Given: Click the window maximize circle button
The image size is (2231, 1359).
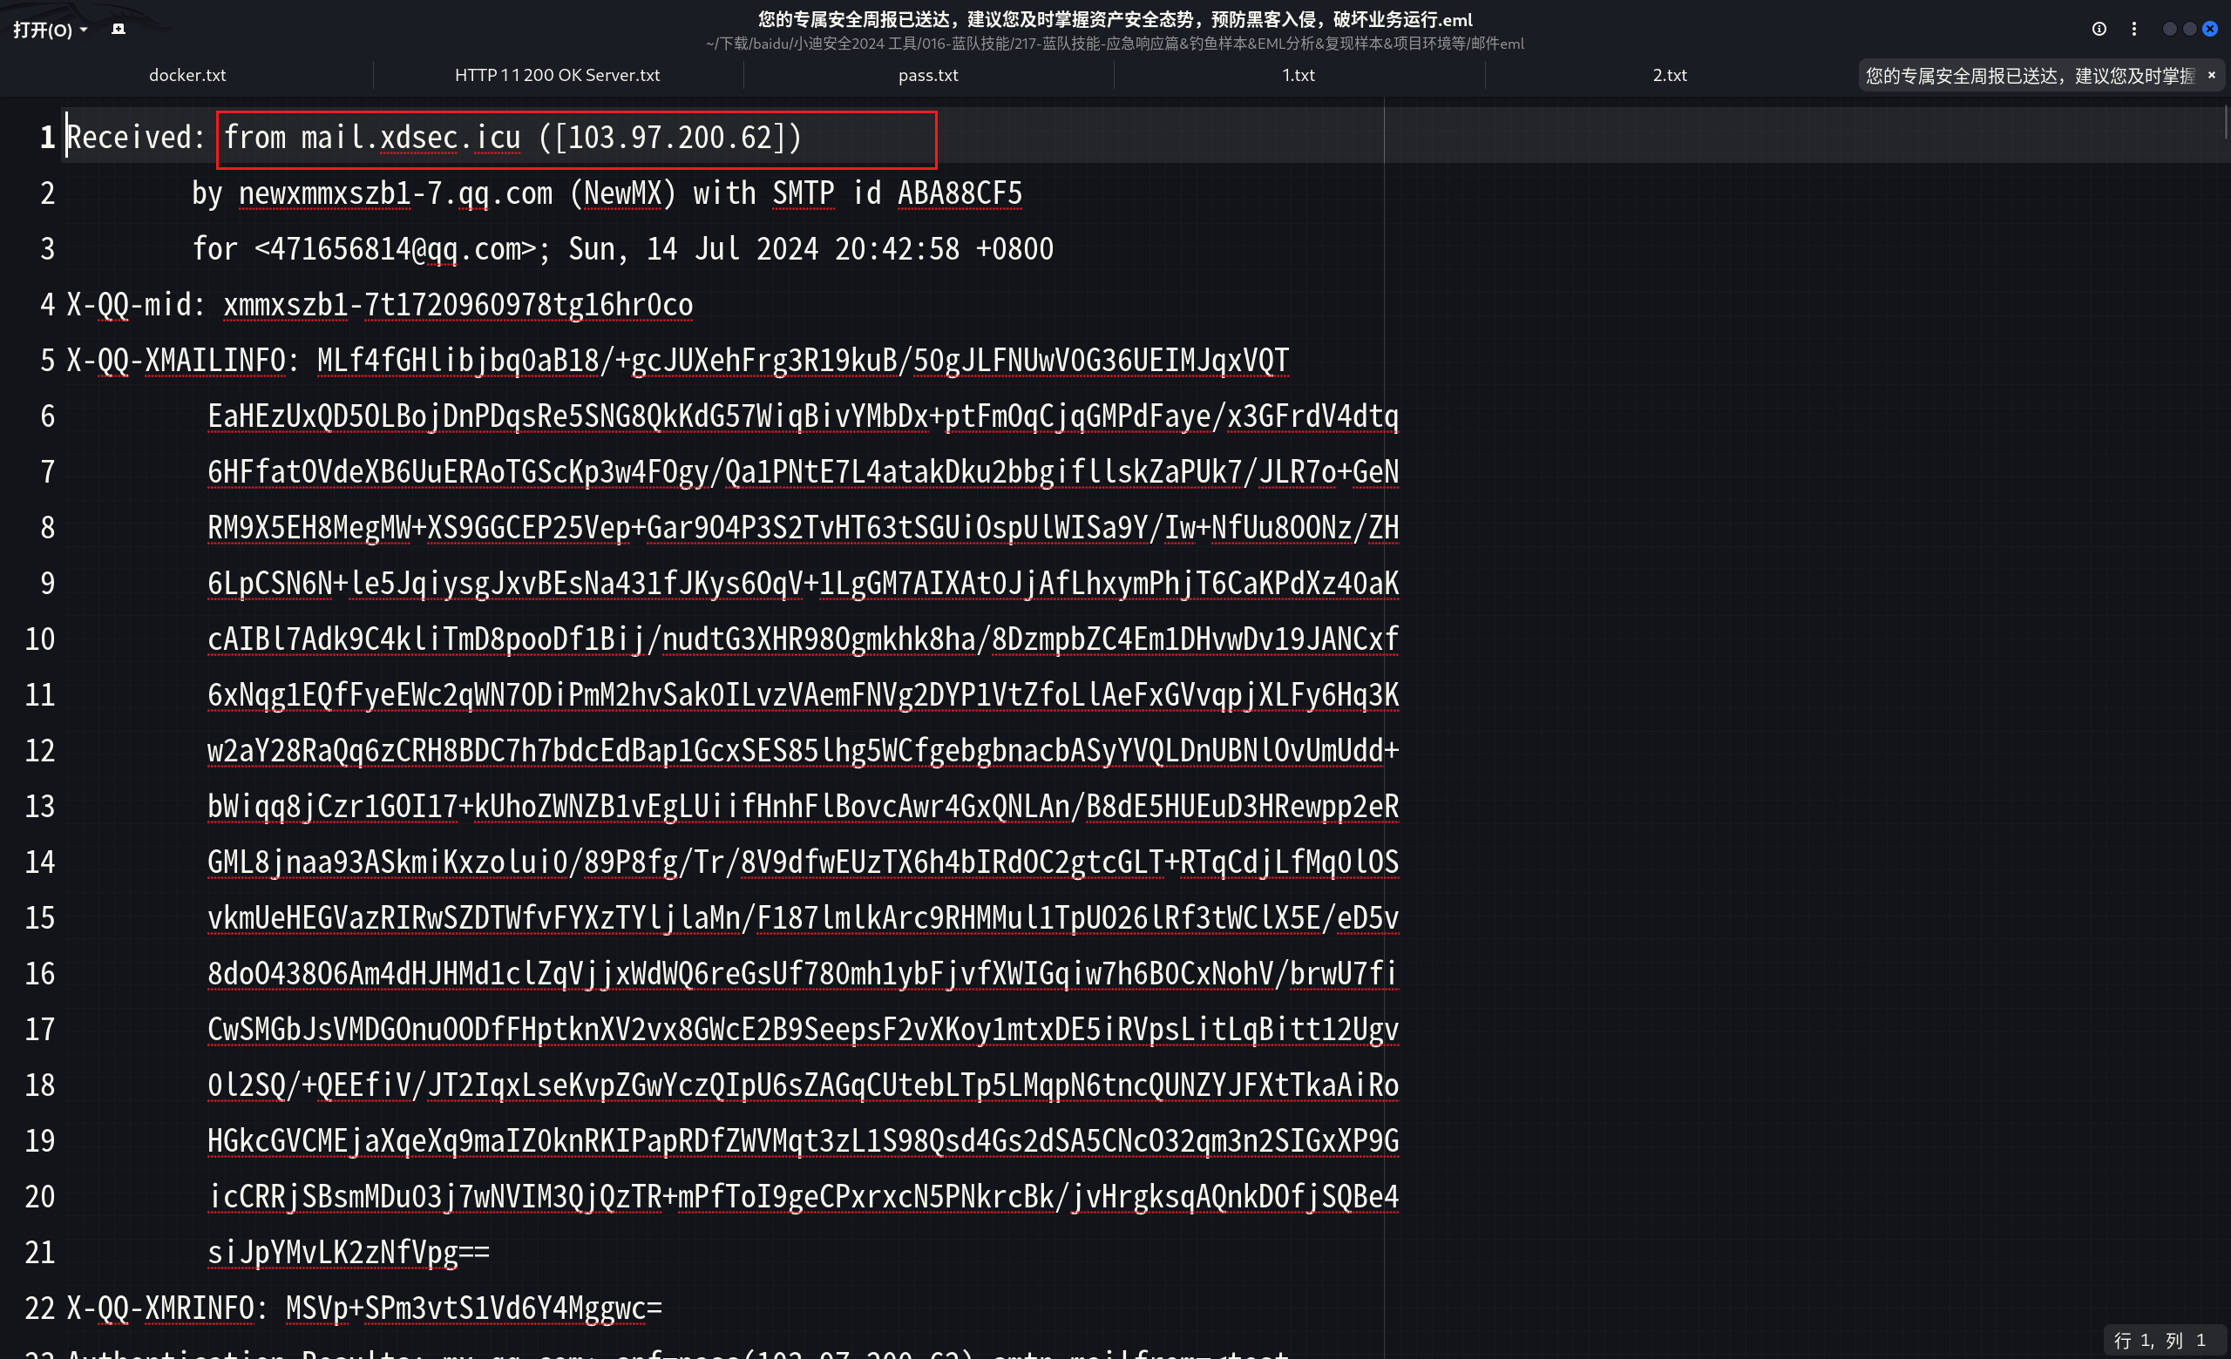Looking at the screenshot, I should pos(2189,29).
